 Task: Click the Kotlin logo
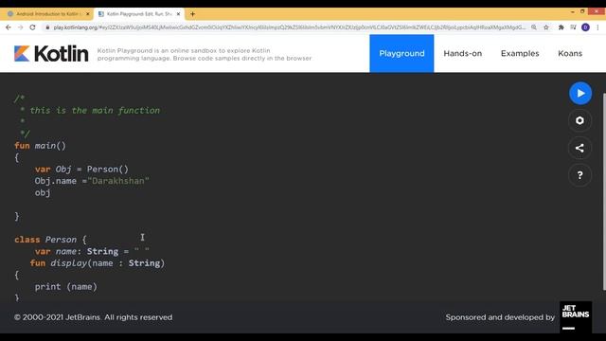pos(51,53)
